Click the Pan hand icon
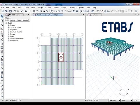Screen dimensions: 140x105 pyautogui.click(x=52, y=11)
